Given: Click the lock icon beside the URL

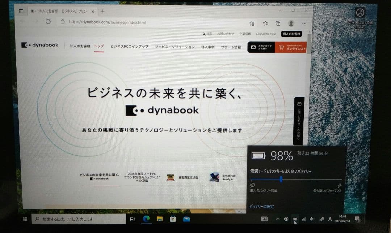Looking at the screenshot, I should tap(63, 22).
